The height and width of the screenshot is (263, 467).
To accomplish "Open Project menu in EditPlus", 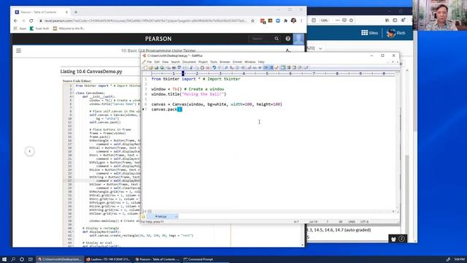I will [203, 61].
